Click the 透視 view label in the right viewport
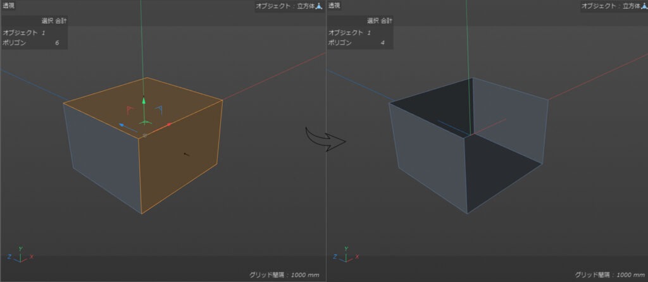Screen dimensions: 648x282 click(x=334, y=6)
